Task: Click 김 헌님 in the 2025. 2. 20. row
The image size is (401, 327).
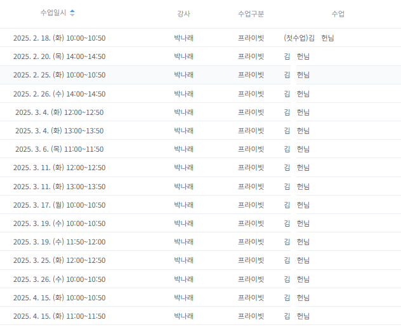Action: (x=297, y=57)
